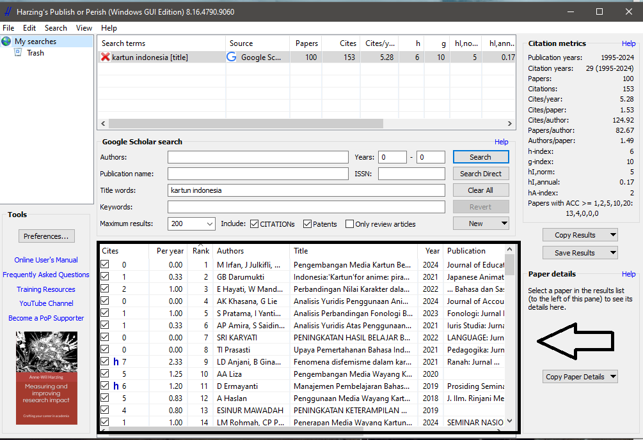Open the Trash folder in the tree

35,53
